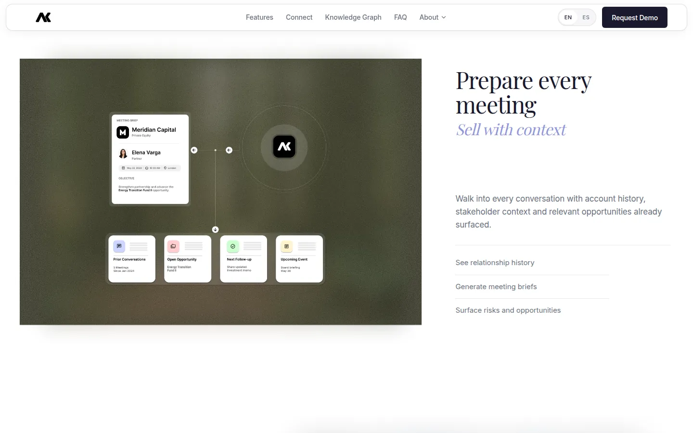Screen dimensions: 693x433
Task: Click the Request Demo button
Action: (x=634, y=17)
